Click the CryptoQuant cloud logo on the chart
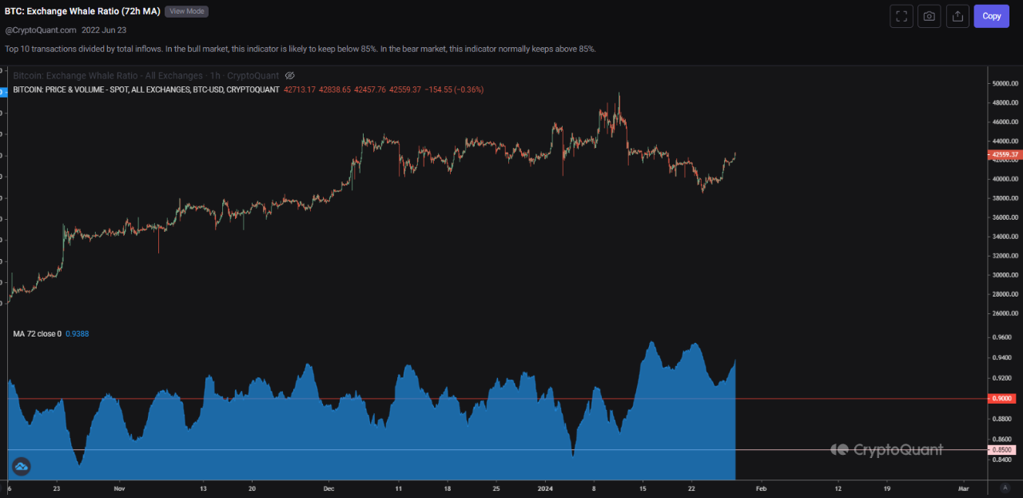 [x=21, y=466]
